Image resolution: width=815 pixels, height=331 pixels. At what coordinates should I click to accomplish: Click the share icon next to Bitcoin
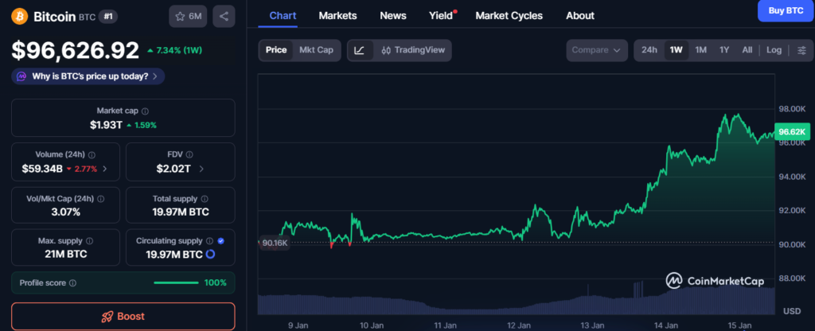pos(224,16)
